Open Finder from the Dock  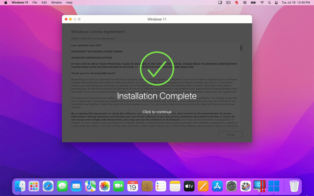coord(20,186)
